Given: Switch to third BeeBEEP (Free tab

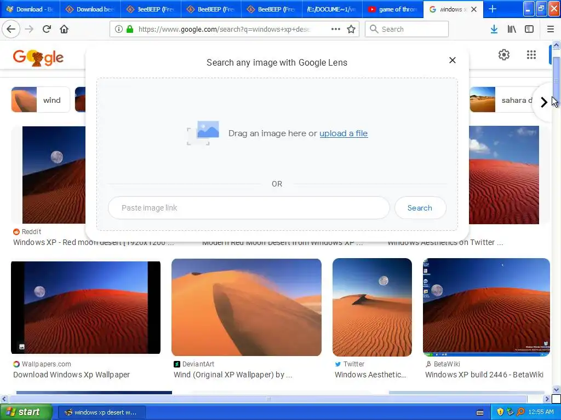Looking at the screenshot, I should coord(271,9).
